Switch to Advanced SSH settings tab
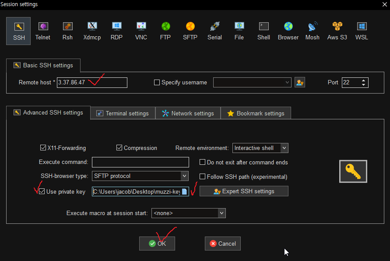The height and width of the screenshot is (261, 390). [48, 113]
